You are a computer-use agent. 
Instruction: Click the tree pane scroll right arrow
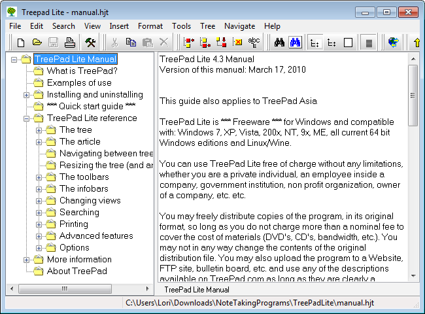click(x=148, y=288)
